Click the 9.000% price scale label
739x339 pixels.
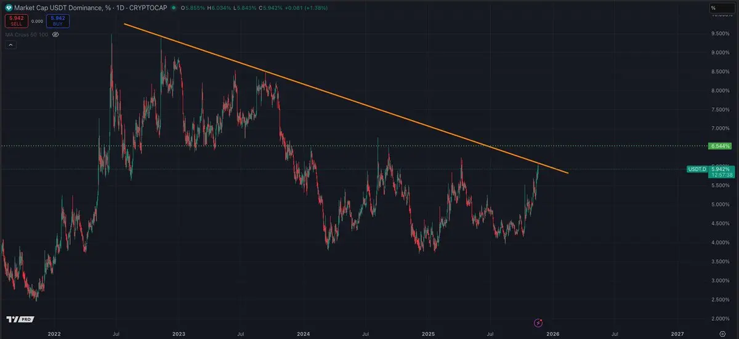(x=721, y=53)
